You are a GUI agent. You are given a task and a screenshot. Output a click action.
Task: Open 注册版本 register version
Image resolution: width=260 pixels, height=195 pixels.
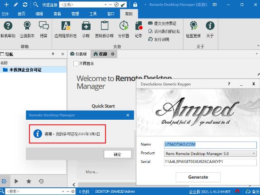tap(27, 29)
